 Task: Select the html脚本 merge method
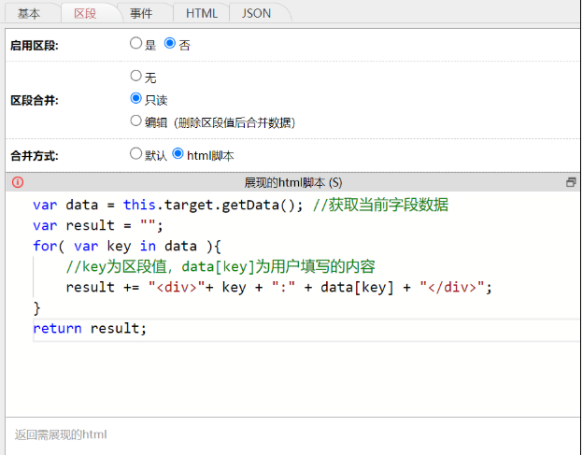click(178, 154)
